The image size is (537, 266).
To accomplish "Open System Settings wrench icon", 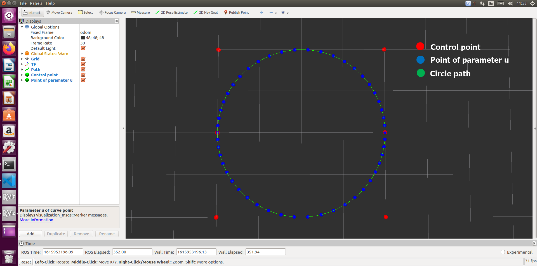I will (9, 148).
